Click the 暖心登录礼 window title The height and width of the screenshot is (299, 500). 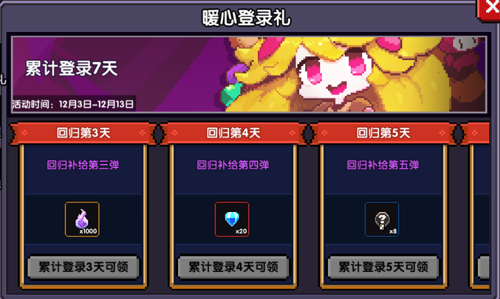point(246,17)
